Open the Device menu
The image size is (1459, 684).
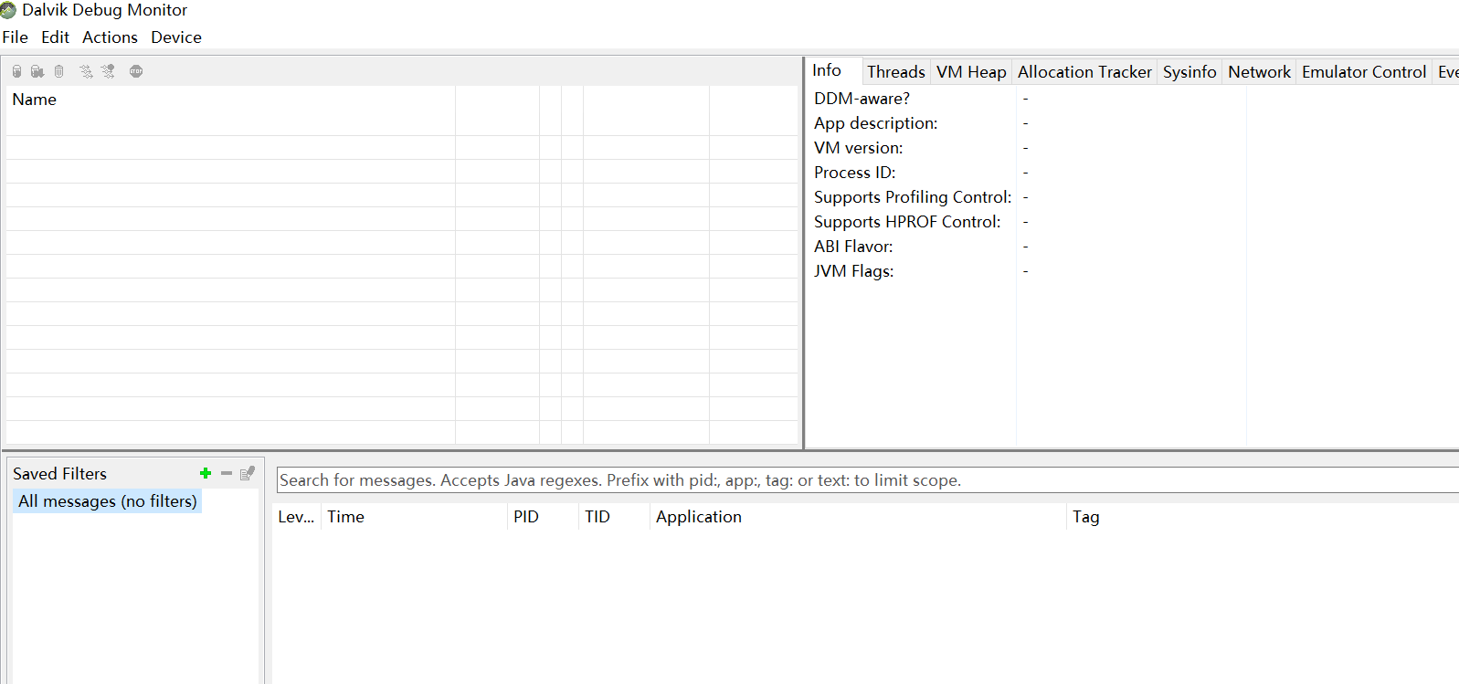(176, 37)
